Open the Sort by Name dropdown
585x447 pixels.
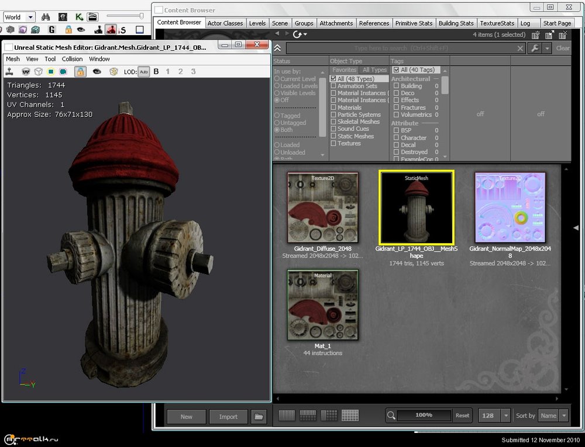pos(553,415)
